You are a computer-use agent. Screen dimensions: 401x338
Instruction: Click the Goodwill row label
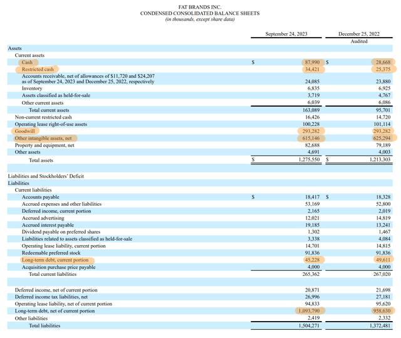click(x=25, y=131)
